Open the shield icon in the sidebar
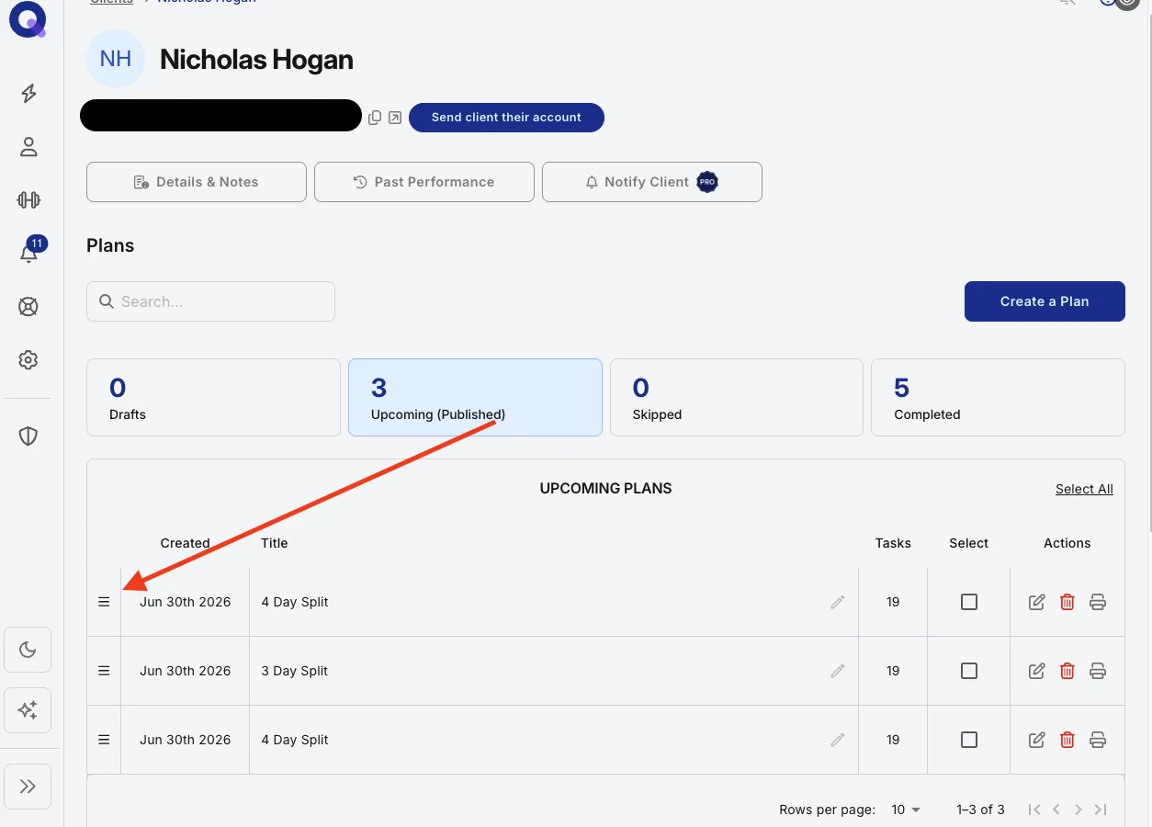Image resolution: width=1152 pixels, height=827 pixels. click(28, 436)
